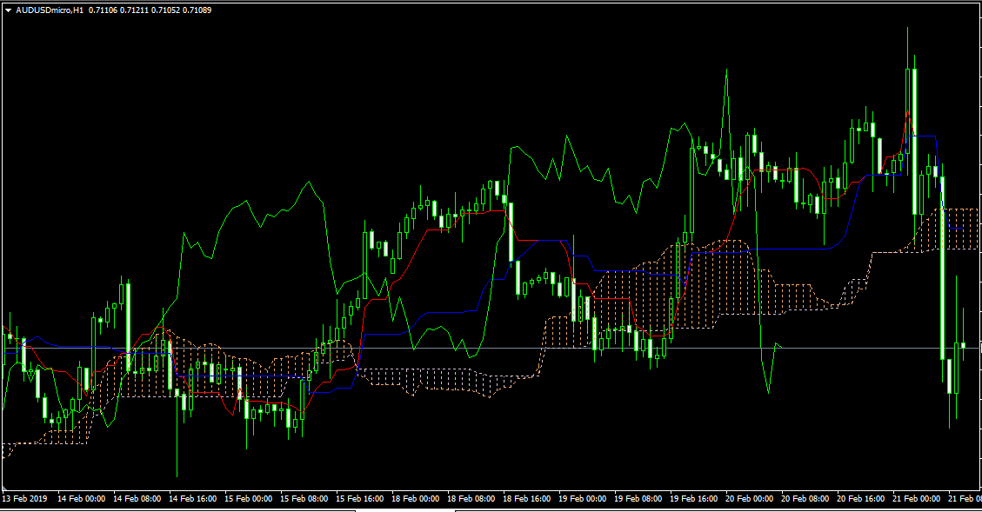Select the 18 Feb 08:00 time axis label
This screenshot has width=982, height=512.
[471, 499]
